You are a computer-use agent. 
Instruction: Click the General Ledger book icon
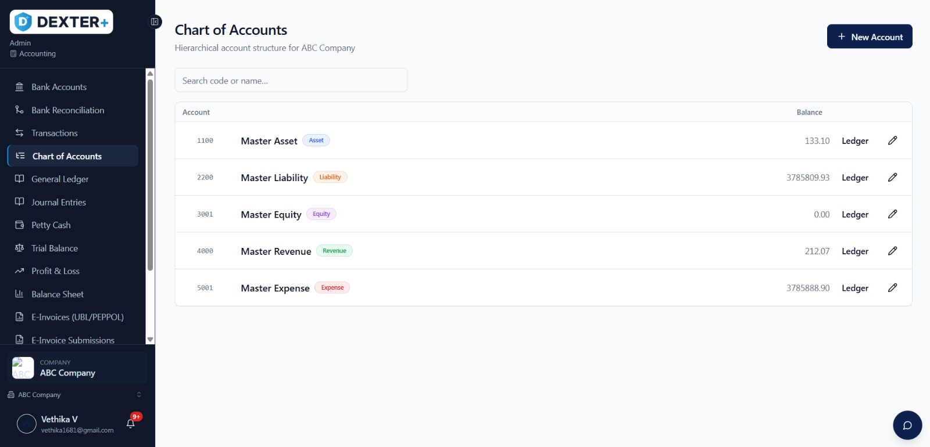[19, 179]
